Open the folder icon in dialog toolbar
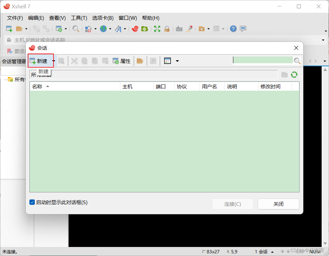329x256 pixels. [140, 61]
